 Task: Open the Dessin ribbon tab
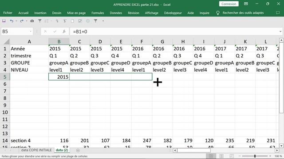pos(57,13)
